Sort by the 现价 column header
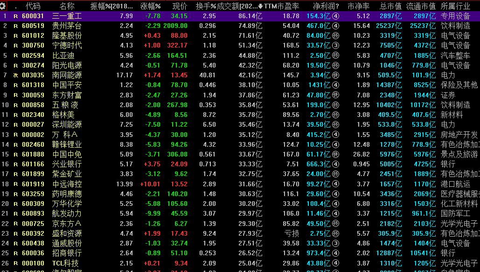Screen dimensions: 480x272 click(x=180, y=6)
